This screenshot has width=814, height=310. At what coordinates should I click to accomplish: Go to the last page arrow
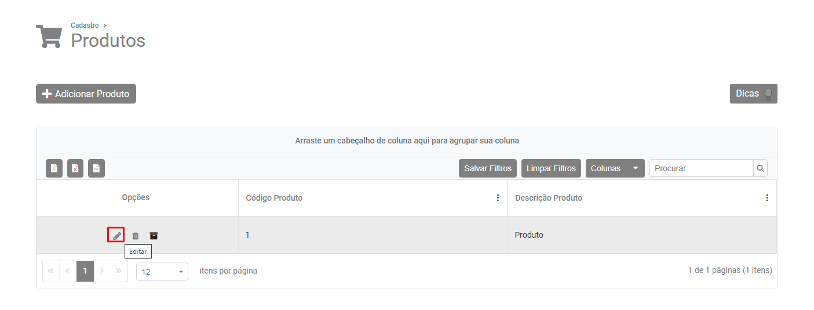119,271
